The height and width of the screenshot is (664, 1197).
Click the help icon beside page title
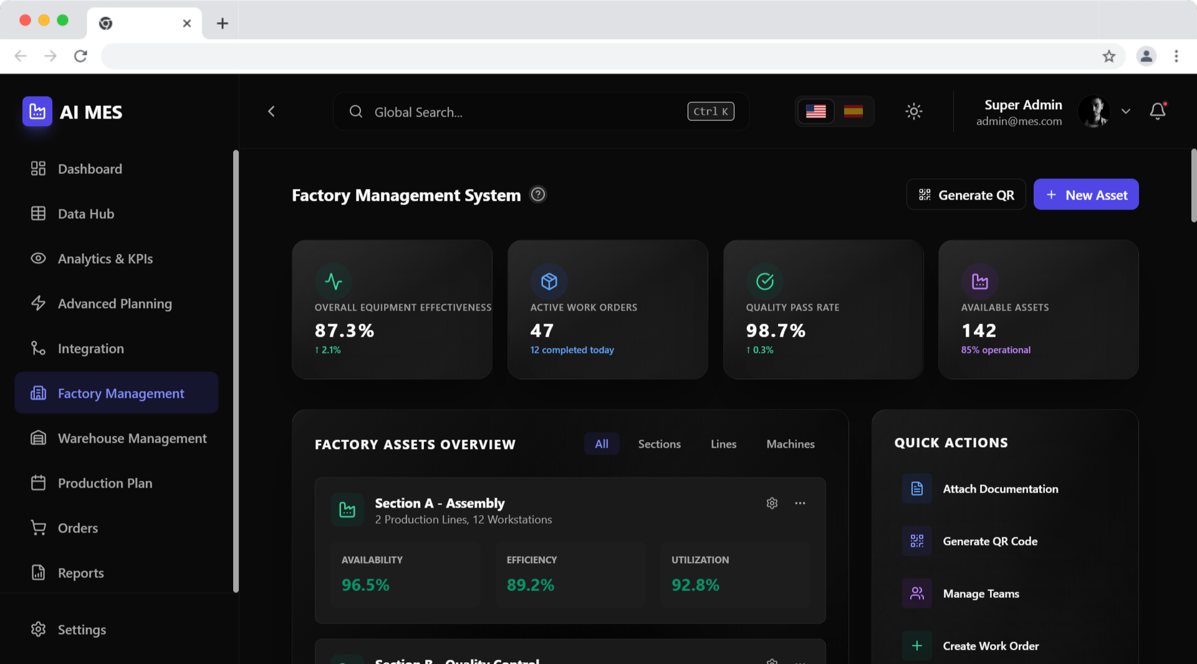(537, 195)
